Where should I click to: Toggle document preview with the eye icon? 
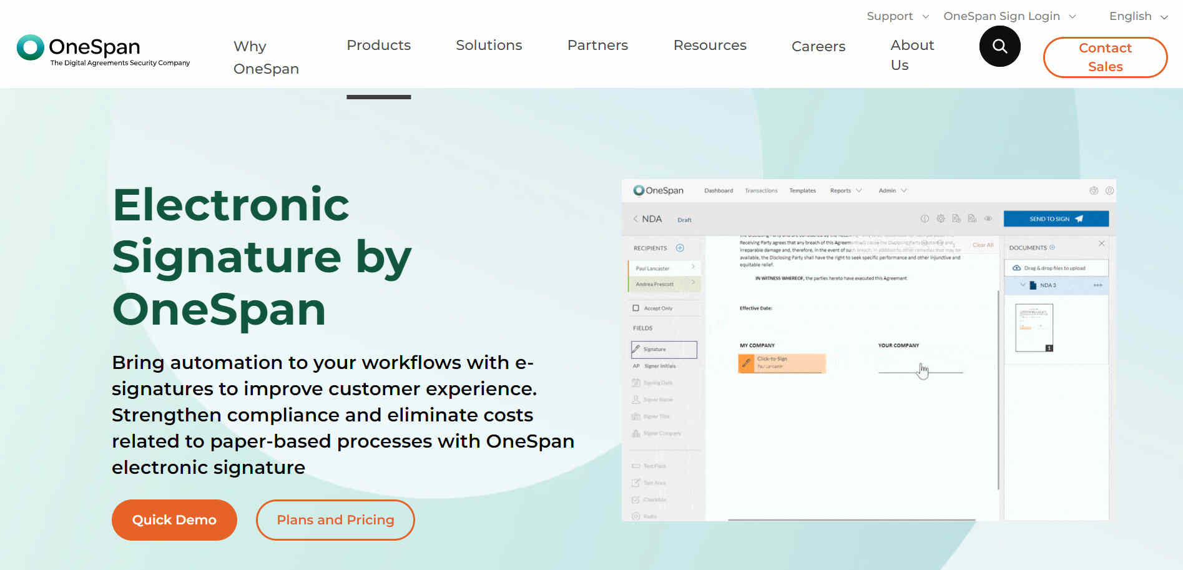point(988,219)
